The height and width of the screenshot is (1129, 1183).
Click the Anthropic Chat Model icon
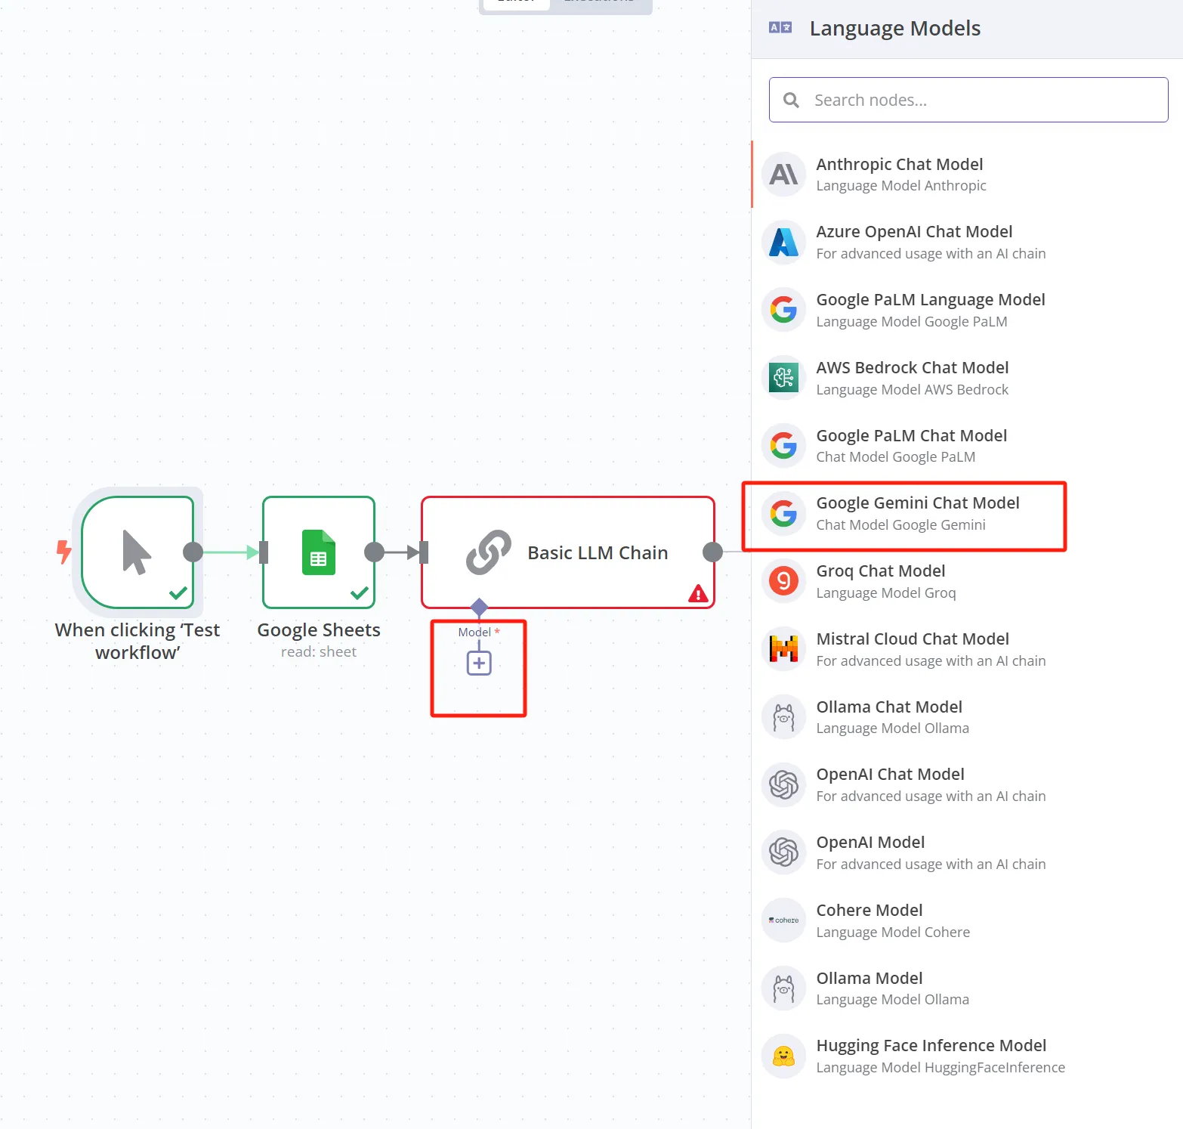(x=783, y=175)
